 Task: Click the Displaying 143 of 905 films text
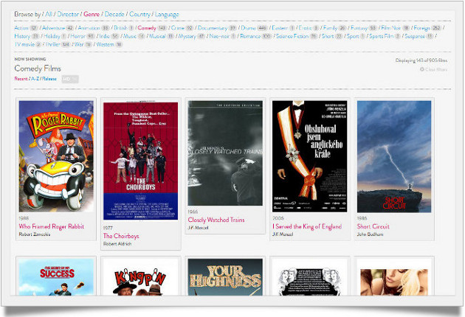[421, 60]
